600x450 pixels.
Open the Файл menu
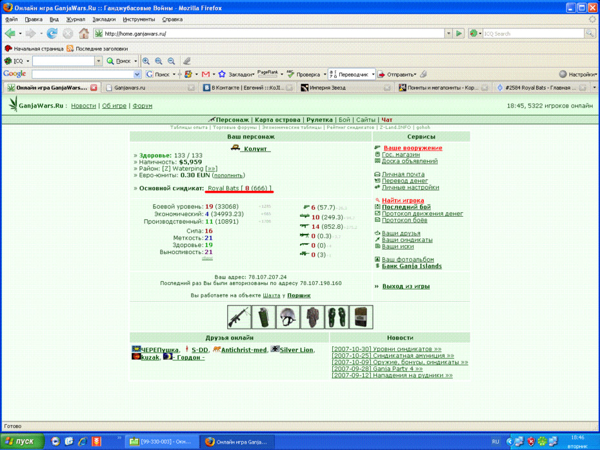tap(12, 19)
